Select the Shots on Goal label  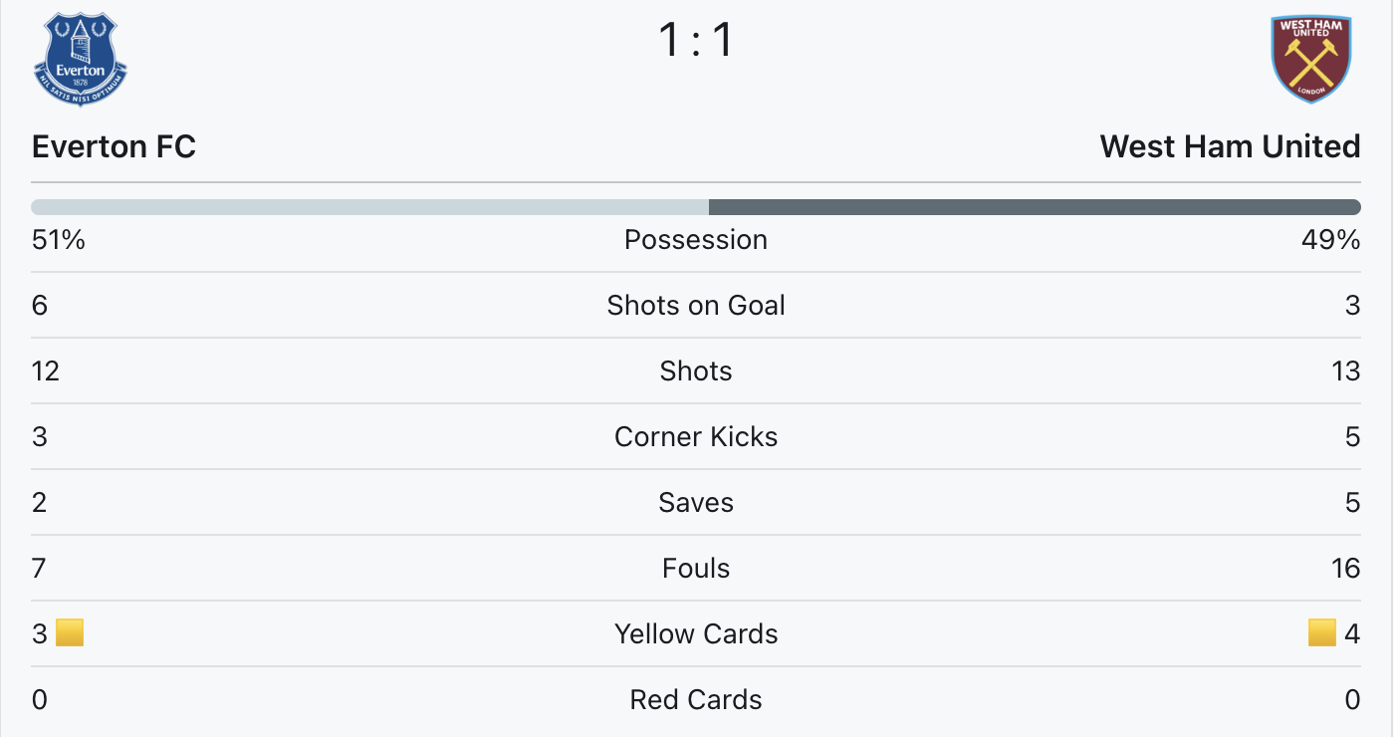click(696, 306)
